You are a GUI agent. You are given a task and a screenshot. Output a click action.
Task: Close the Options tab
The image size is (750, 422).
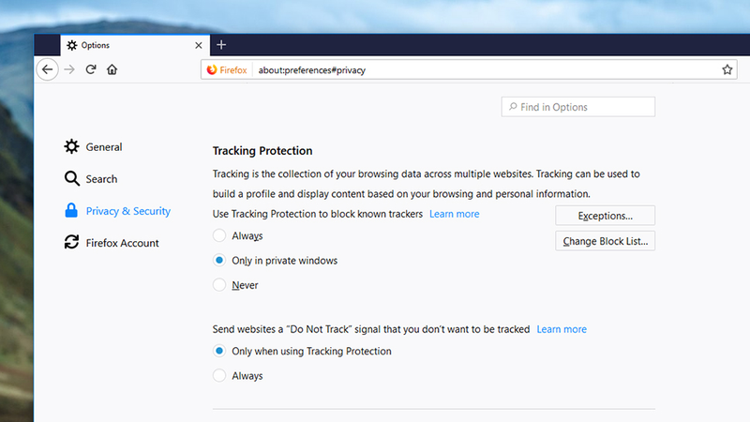coord(199,45)
